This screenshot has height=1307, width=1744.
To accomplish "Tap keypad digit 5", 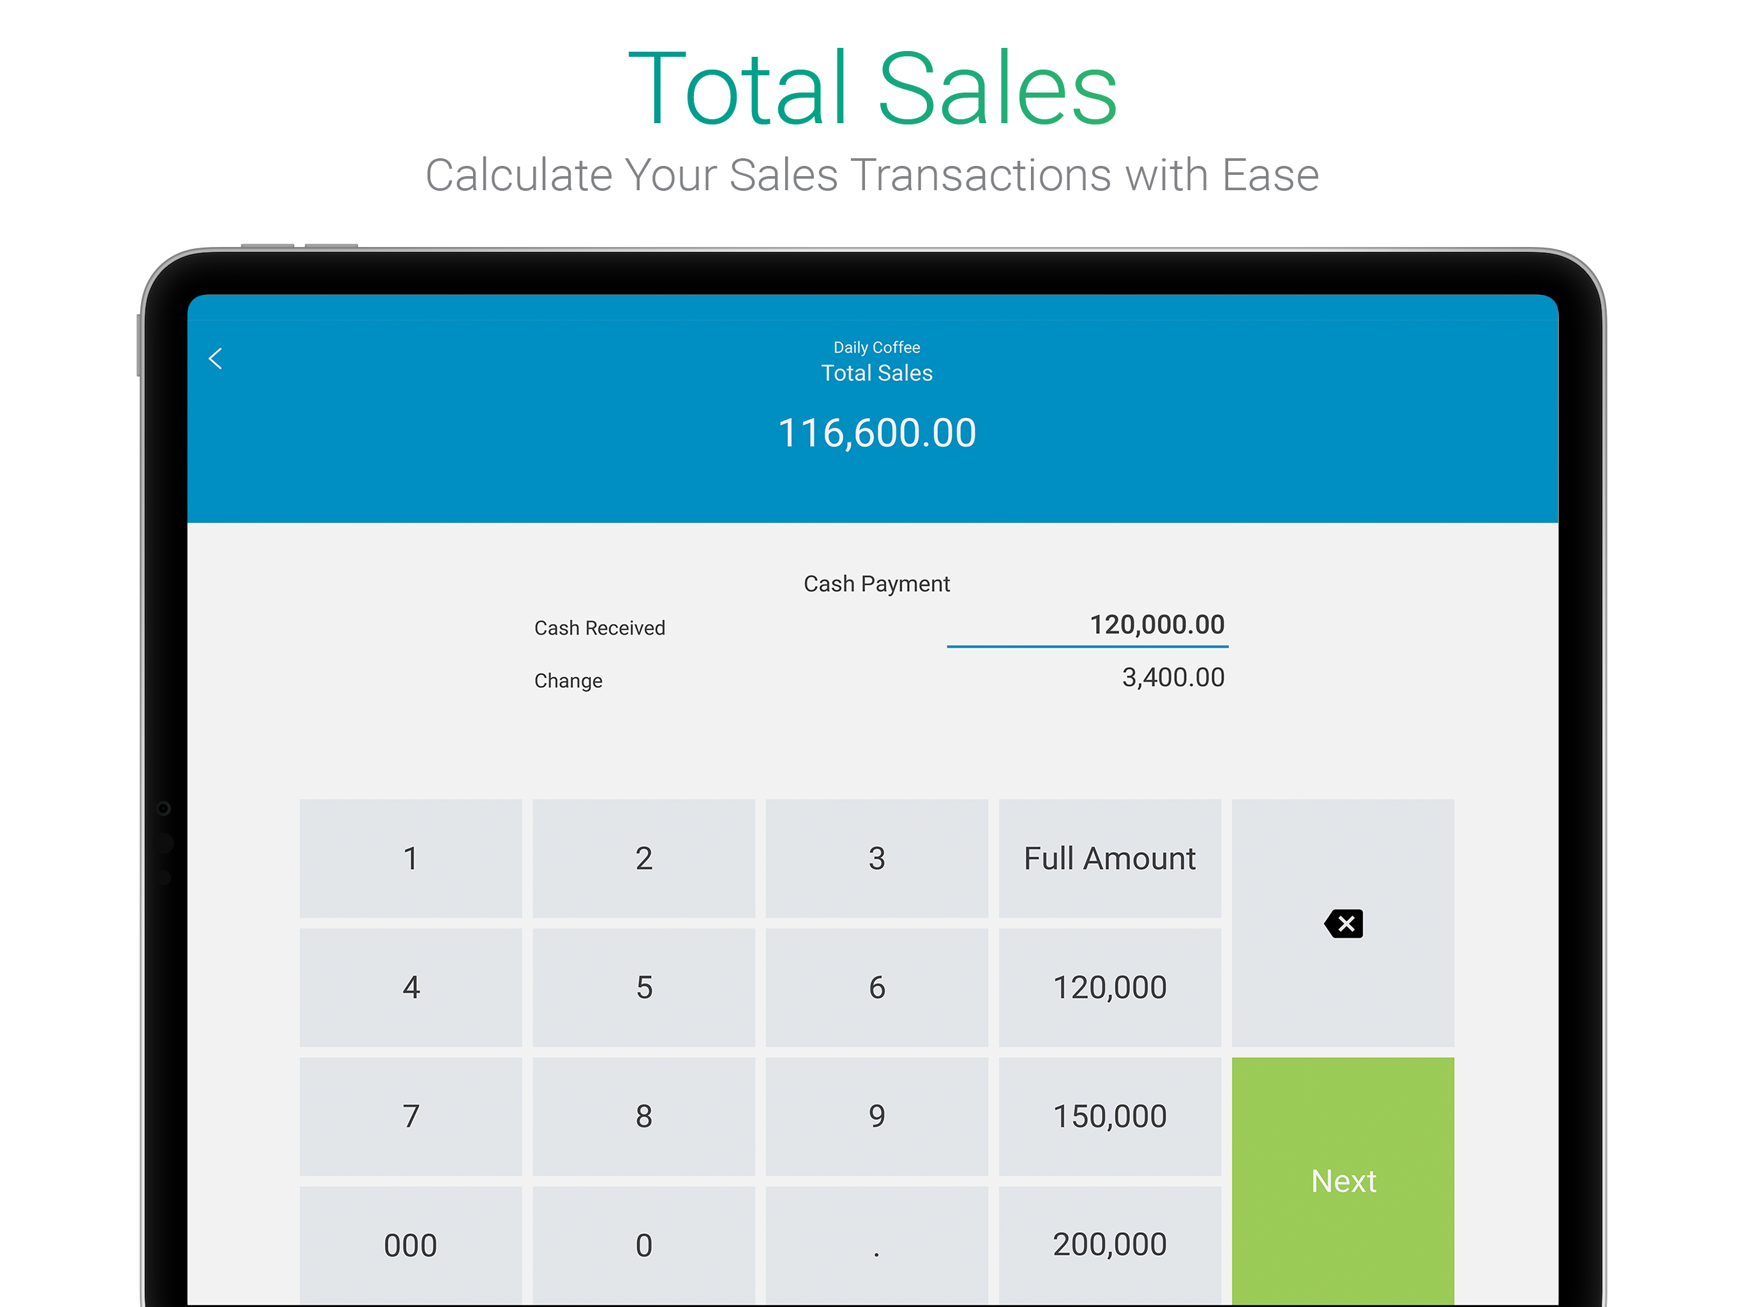I will point(643,988).
